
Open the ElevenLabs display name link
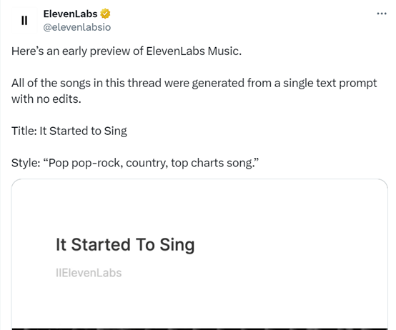click(x=70, y=14)
